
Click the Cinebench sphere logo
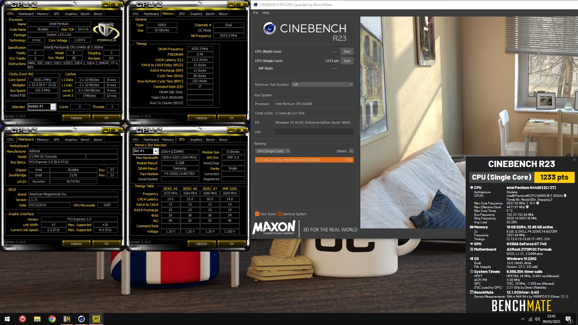coord(269,29)
